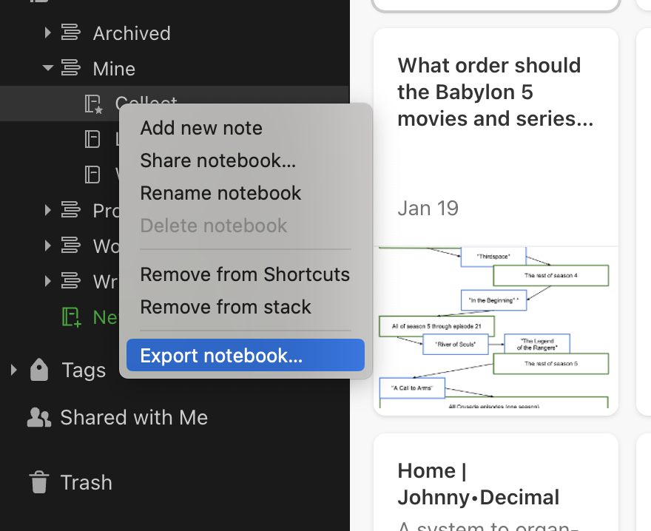Expand the Tags section arrow
The height and width of the screenshot is (531, 651).
(13, 370)
